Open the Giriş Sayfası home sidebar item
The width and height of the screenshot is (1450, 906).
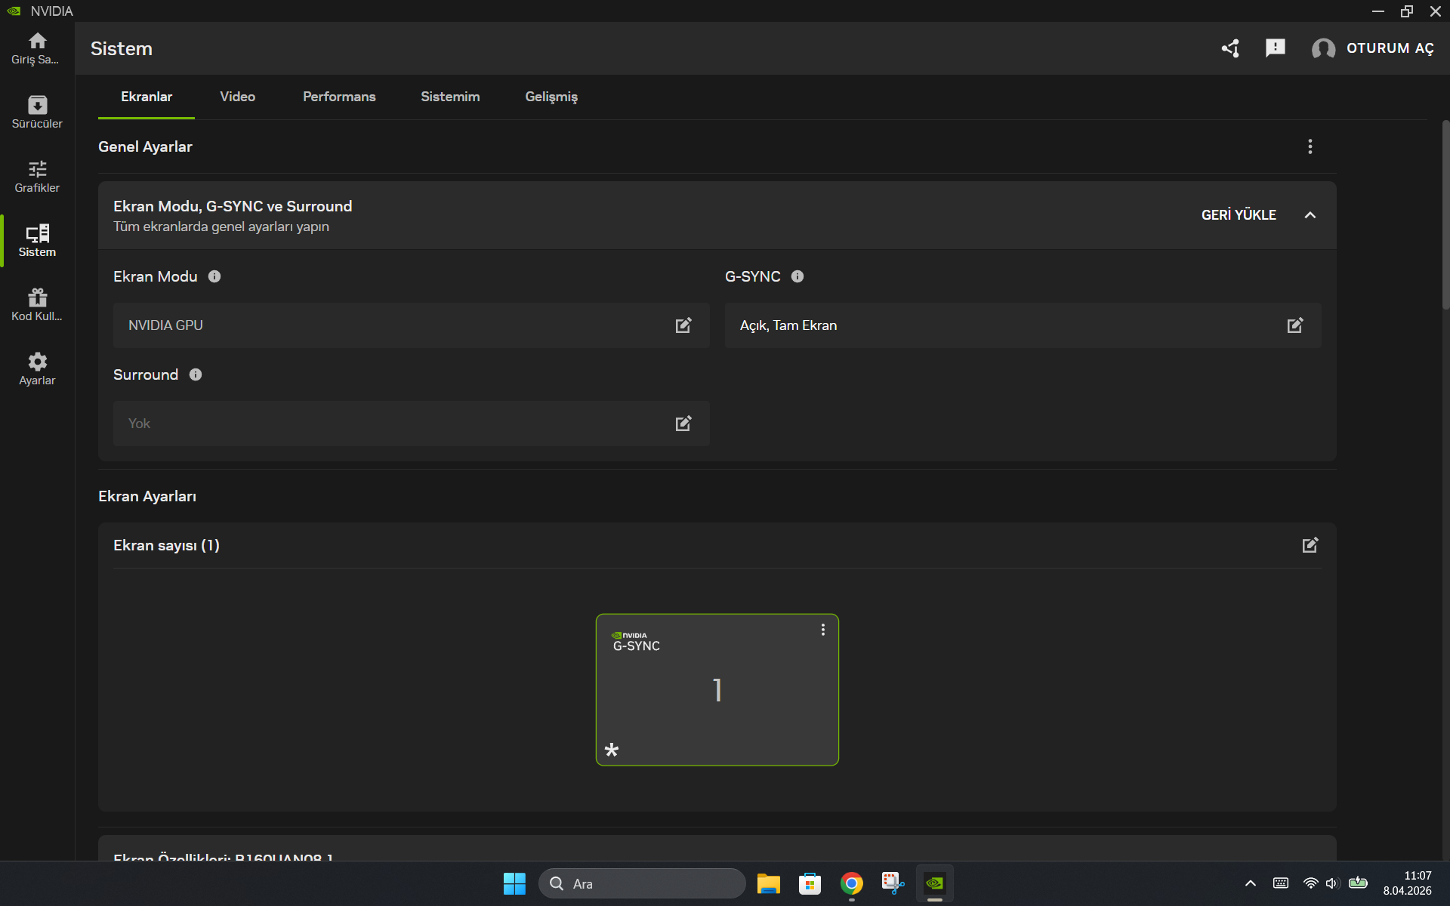click(x=37, y=48)
